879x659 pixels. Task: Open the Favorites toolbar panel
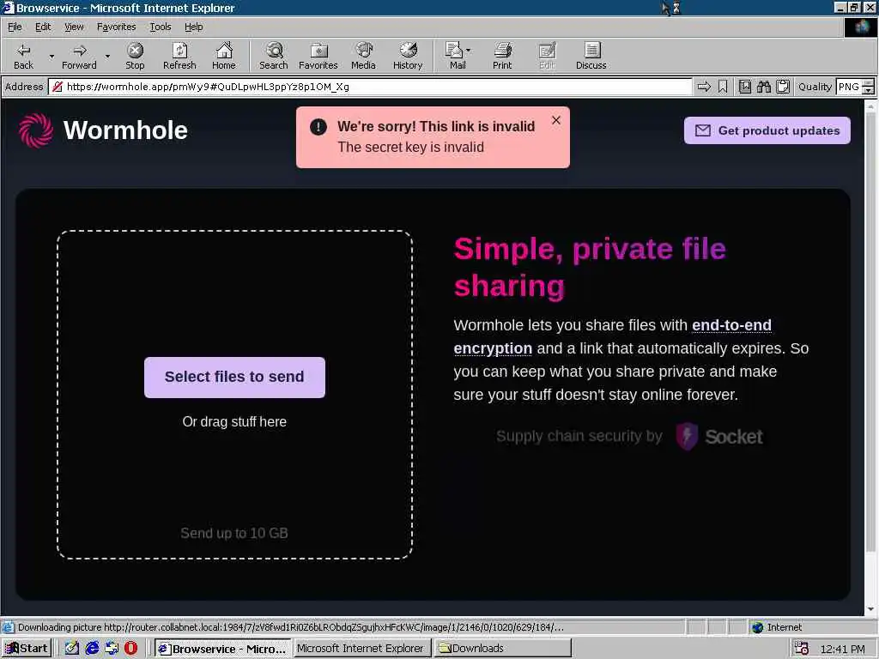click(x=318, y=56)
